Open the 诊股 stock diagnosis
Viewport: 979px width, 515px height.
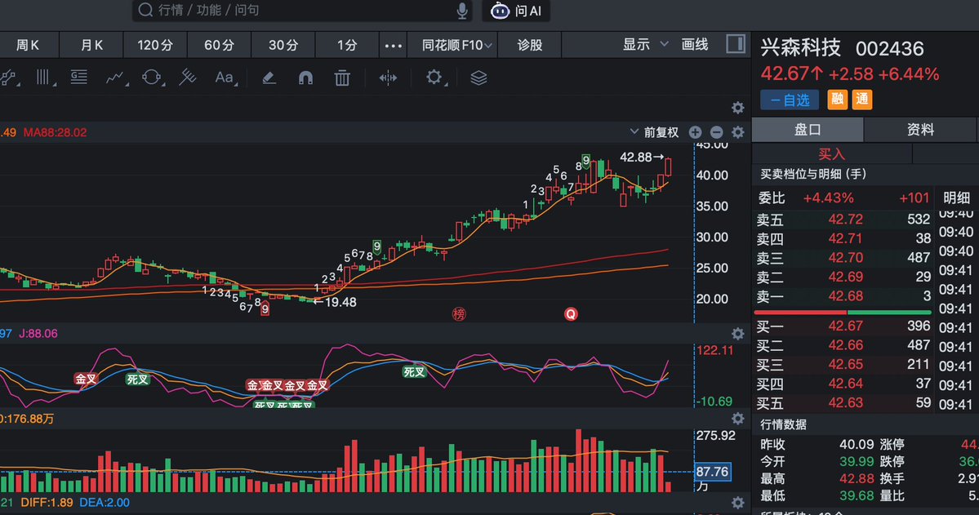click(x=529, y=45)
